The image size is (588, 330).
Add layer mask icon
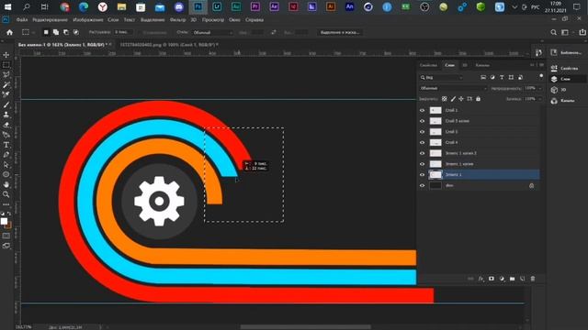coord(492,279)
